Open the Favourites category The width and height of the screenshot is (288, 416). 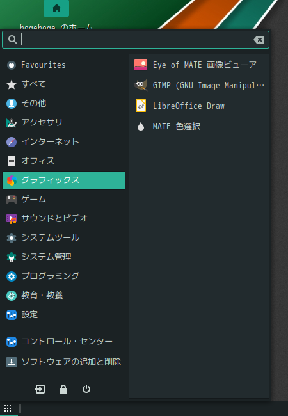tap(63, 65)
